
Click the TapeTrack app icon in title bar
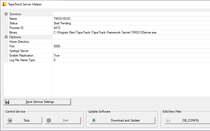4,4
